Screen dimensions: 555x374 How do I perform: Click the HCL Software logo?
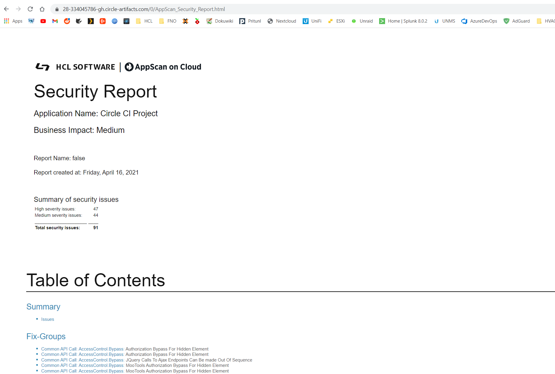[75, 67]
